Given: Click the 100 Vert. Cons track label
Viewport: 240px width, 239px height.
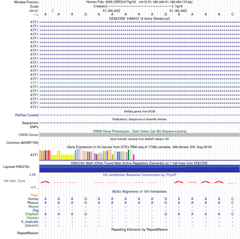Looking at the screenshot, I should [x=14, y=181].
